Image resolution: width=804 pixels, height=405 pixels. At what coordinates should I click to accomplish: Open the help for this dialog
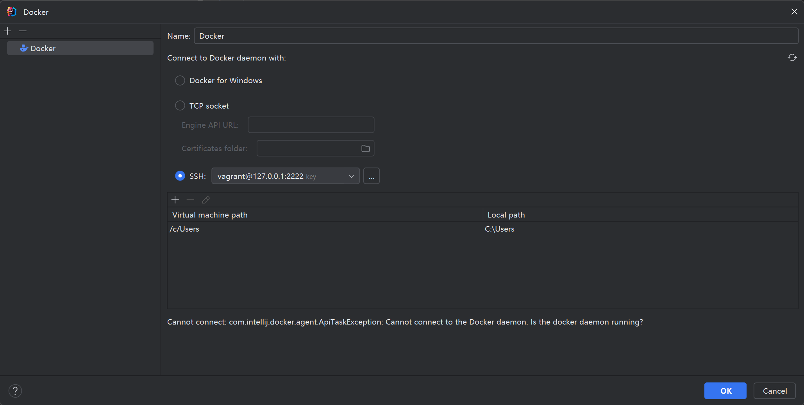coord(15,391)
